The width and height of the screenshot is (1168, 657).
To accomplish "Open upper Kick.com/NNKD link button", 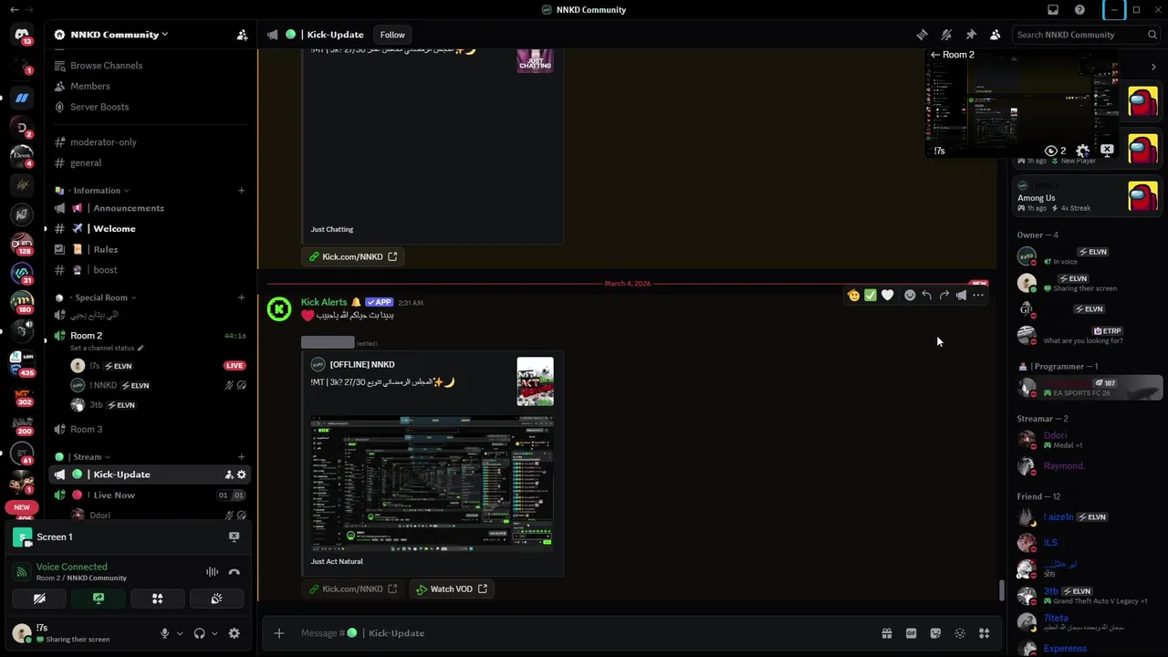I will tap(352, 256).
